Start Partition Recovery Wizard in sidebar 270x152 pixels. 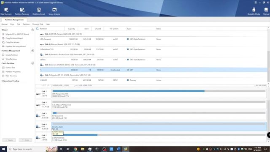pos(14,46)
